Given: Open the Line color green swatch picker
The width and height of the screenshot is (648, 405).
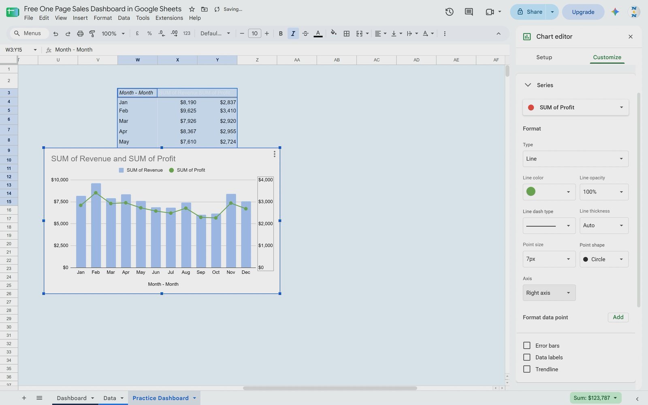Looking at the screenshot, I should 549,192.
